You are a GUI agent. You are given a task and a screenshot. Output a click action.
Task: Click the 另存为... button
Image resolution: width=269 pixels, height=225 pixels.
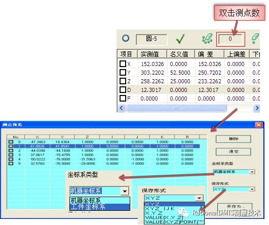pos(235,206)
